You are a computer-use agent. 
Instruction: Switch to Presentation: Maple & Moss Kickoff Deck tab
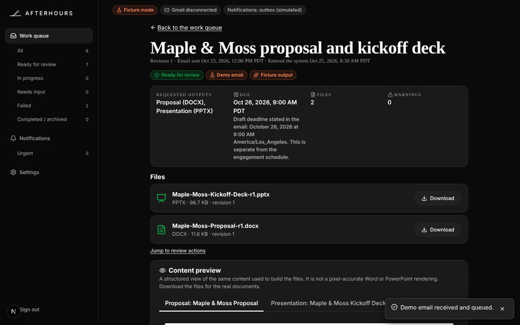click(x=328, y=303)
